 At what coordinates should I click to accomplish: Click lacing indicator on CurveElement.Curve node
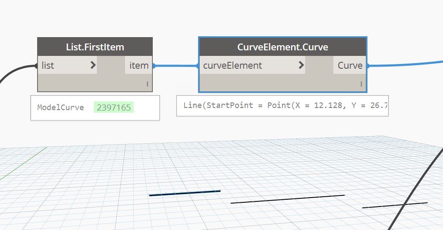(361, 84)
